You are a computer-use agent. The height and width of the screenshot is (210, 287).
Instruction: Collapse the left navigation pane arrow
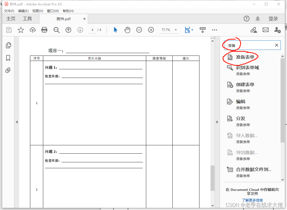tap(17, 122)
